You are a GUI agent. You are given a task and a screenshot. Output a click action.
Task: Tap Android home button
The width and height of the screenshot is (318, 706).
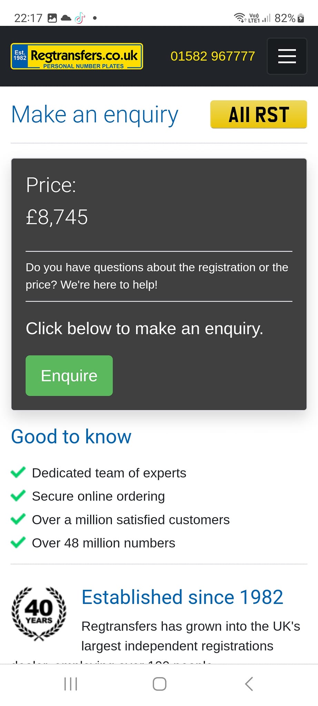(x=159, y=684)
